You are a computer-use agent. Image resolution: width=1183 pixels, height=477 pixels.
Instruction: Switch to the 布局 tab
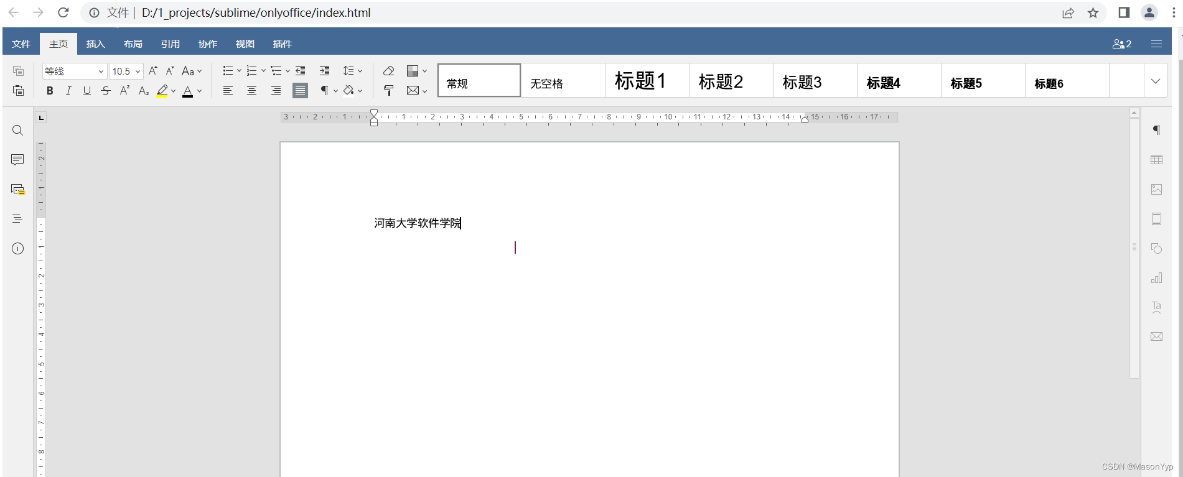tap(133, 44)
